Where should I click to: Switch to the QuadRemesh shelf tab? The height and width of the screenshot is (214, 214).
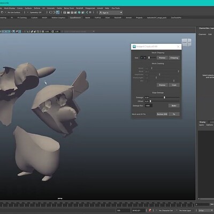pyautogui.click(x=75, y=18)
